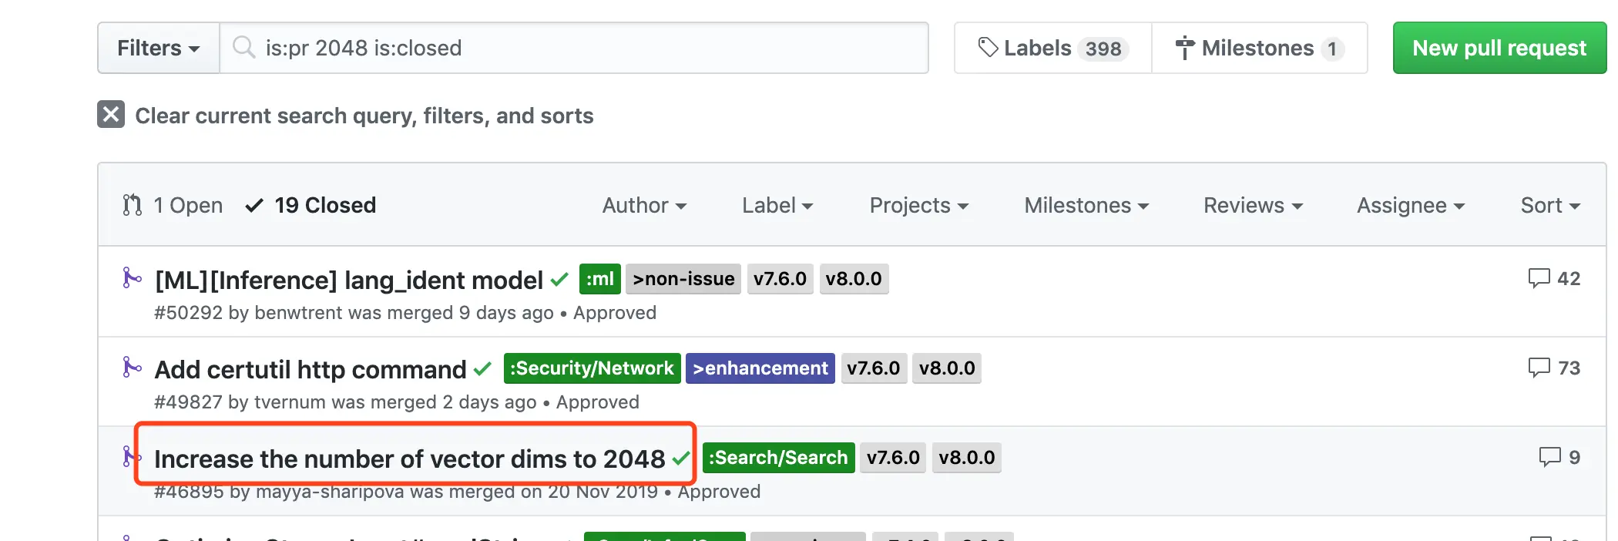Click the magnifier icon in search box
Viewport: 1618px width, 541px height.
(x=243, y=48)
